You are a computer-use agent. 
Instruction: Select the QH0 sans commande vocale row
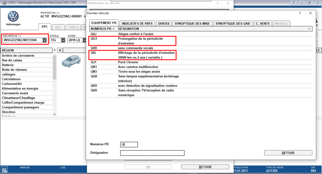tap(201, 48)
